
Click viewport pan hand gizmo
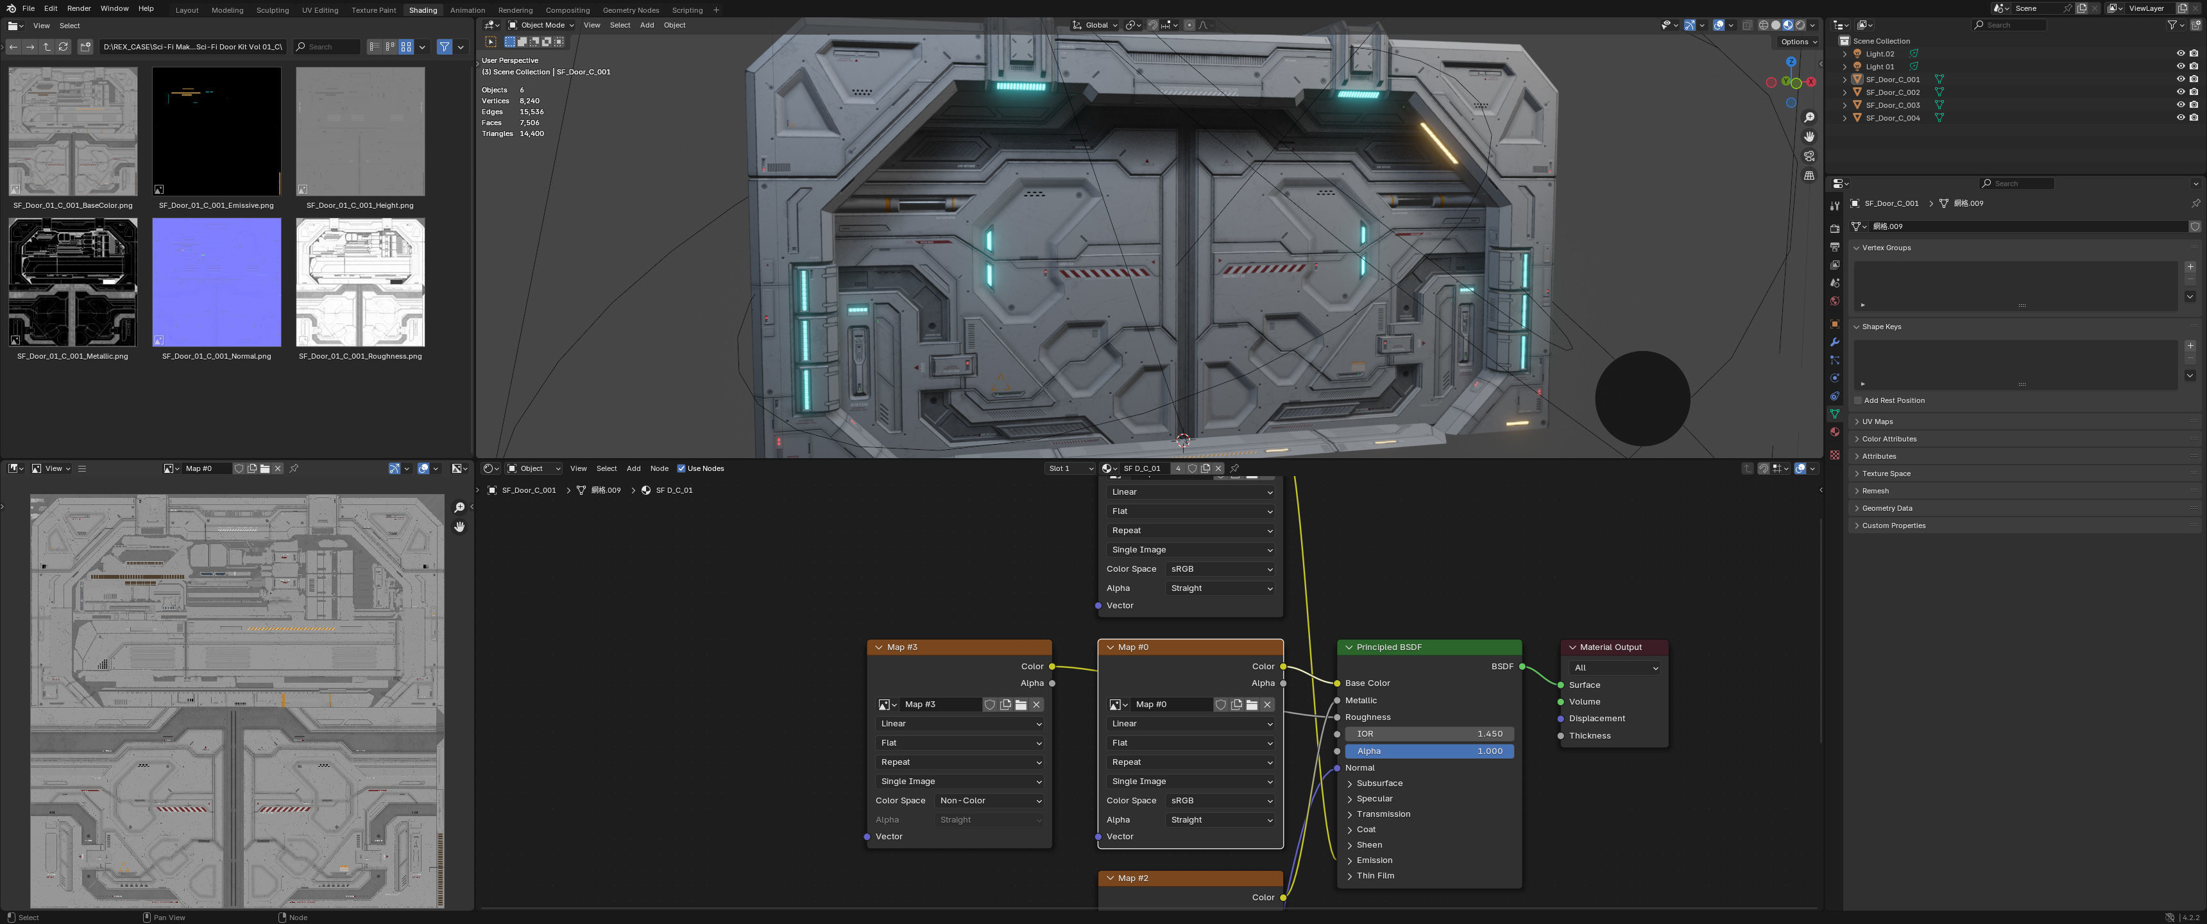[1809, 137]
